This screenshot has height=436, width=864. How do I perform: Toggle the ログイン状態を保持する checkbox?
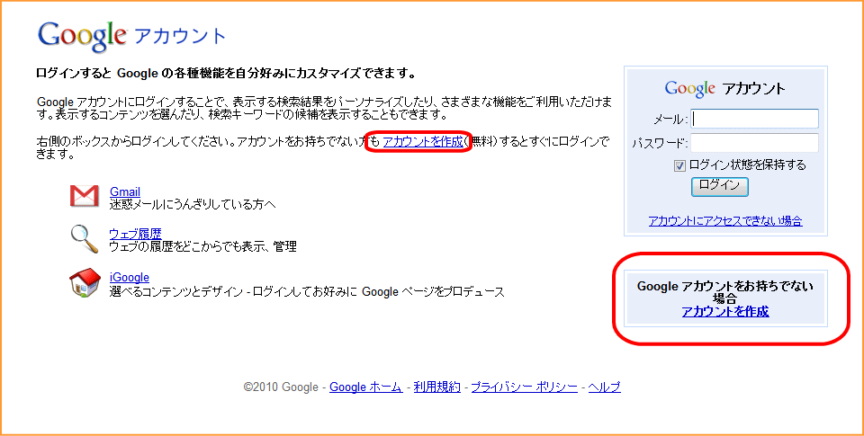coord(679,165)
